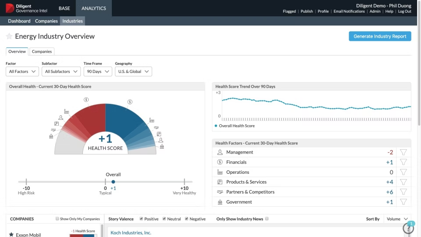Uncheck the Positive story valence checkbox

[x=141, y=219]
